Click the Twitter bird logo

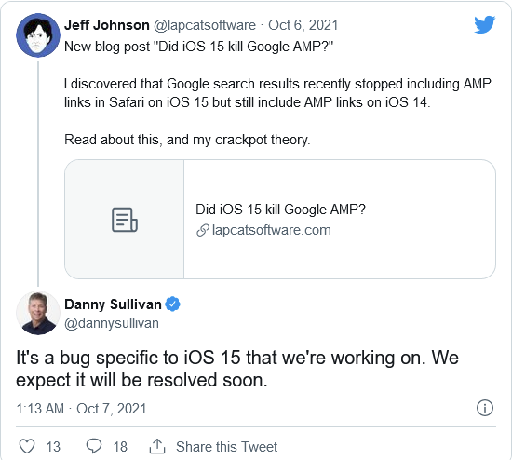485,24
